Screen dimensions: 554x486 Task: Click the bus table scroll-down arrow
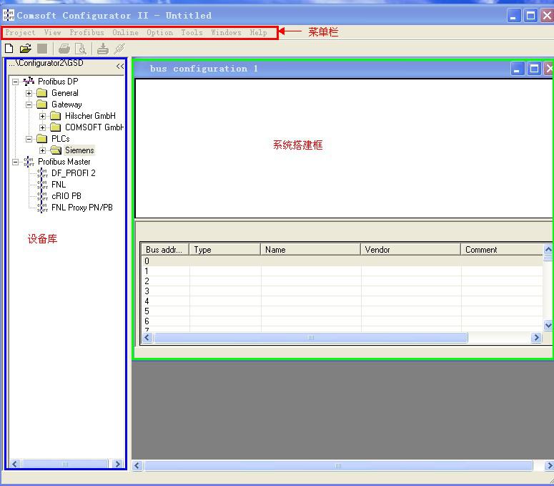tap(548, 325)
